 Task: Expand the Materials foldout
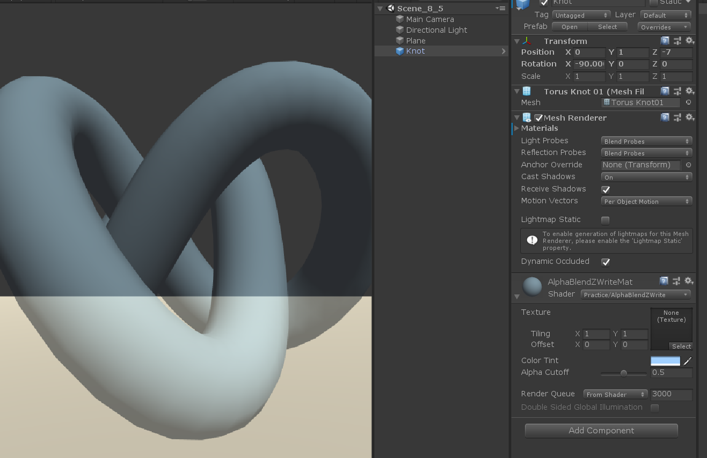[x=516, y=128]
